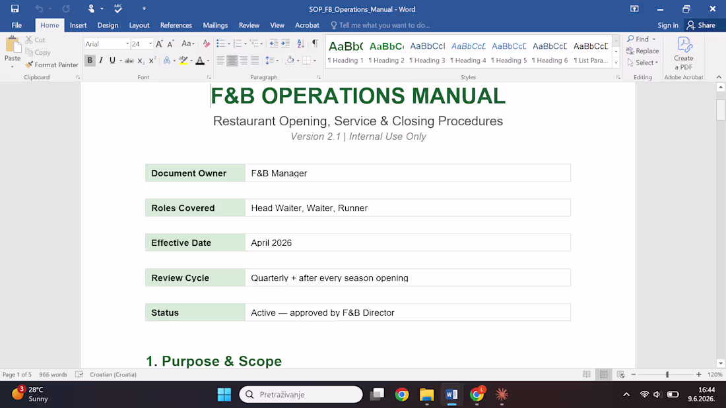Expand the bullet list dropdown arrow
Screen dimensions: 726x408
(229, 44)
